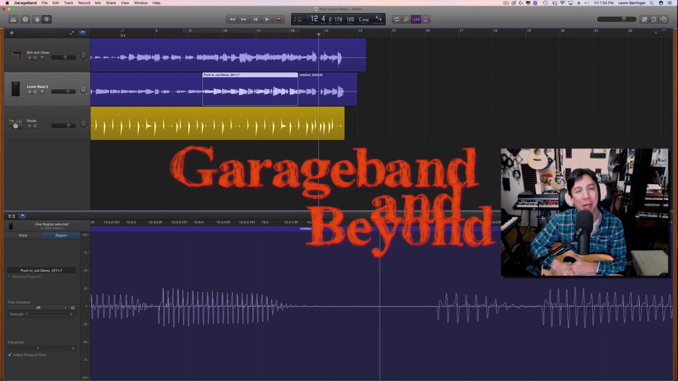Open the Note Pad button
The width and height of the screenshot is (678, 381).
point(645,20)
